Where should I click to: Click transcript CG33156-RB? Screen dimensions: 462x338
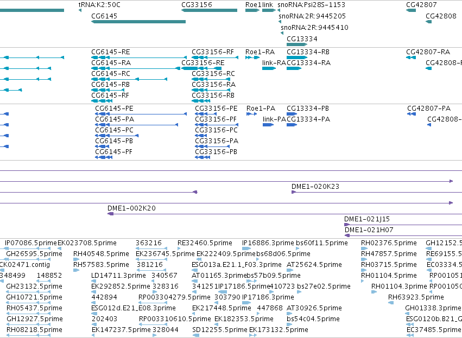(x=201, y=101)
